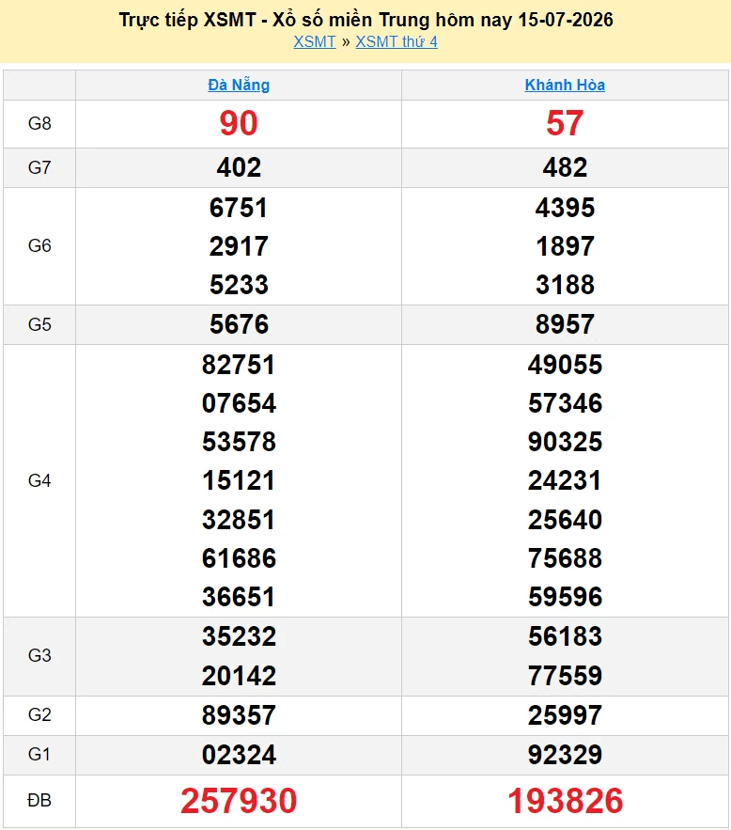
Task: Select G4 number 36651
Action: click(x=239, y=597)
